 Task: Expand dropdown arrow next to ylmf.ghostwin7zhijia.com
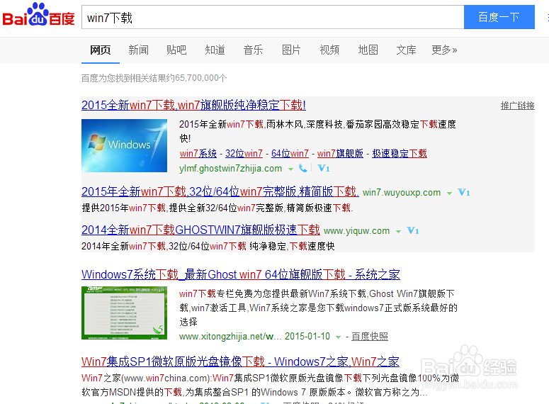[x=290, y=169]
